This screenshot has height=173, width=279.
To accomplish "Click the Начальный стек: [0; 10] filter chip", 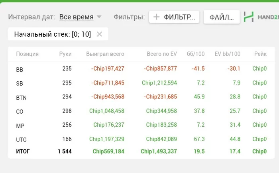I will 52,34.
